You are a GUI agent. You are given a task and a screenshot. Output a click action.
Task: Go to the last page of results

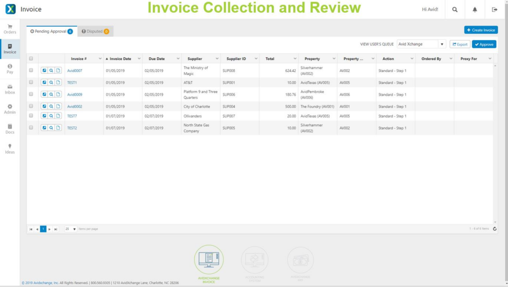click(x=56, y=229)
